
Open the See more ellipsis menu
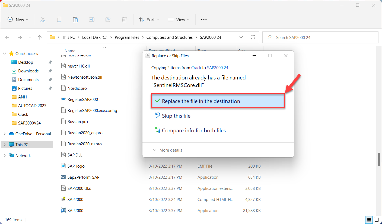[x=204, y=20]
